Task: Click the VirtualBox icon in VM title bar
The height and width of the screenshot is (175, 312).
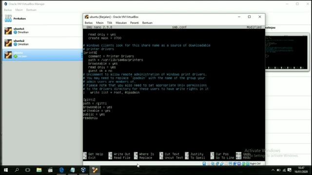Action: [x=87, y=17]
